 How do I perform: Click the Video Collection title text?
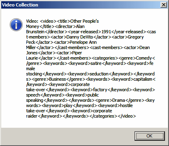tap(20, 5)
